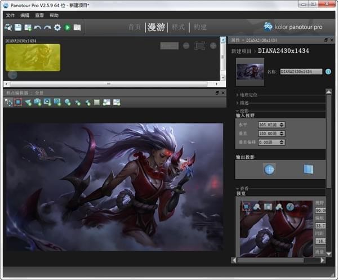The image size is (338, 280).
Task: Collapse the 投影 section
Action: pyautogui.click(x=245, y=111)
